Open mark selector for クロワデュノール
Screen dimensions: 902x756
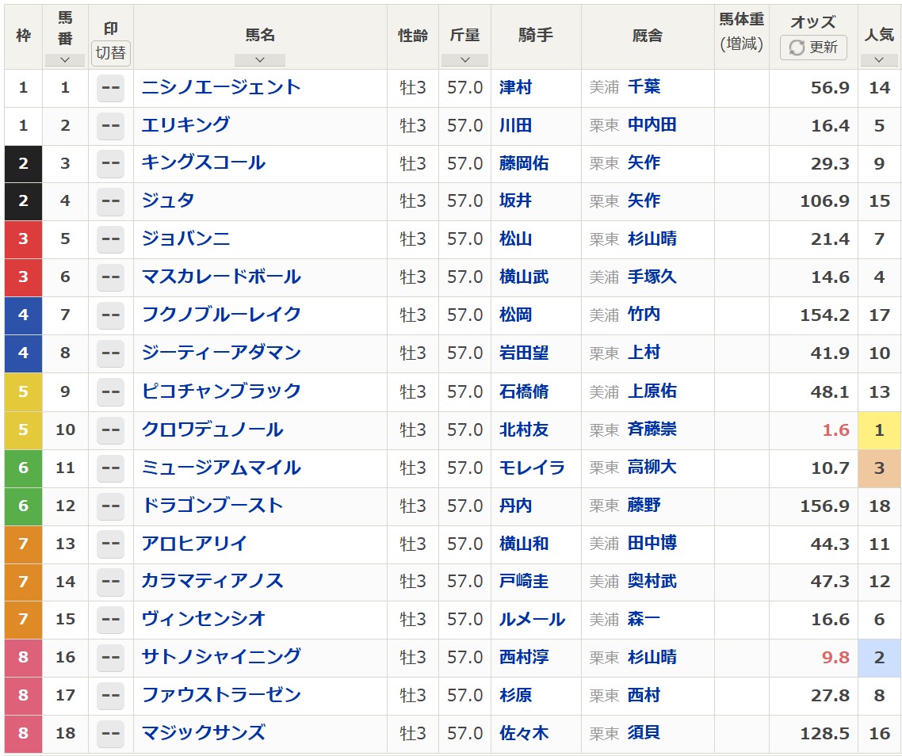coord(110,430)
